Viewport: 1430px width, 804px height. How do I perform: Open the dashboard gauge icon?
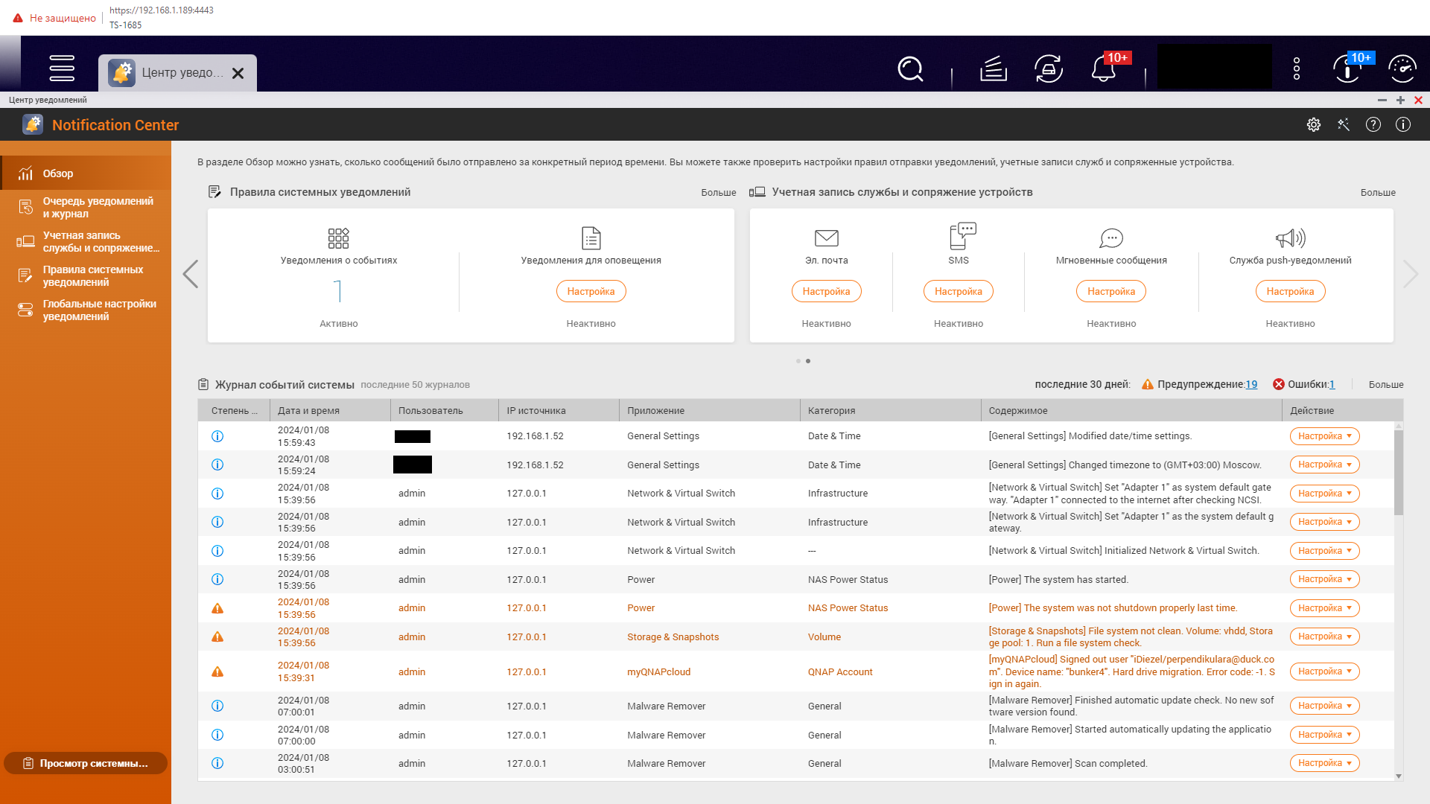pyautogui.click(x=1402, y=69)
